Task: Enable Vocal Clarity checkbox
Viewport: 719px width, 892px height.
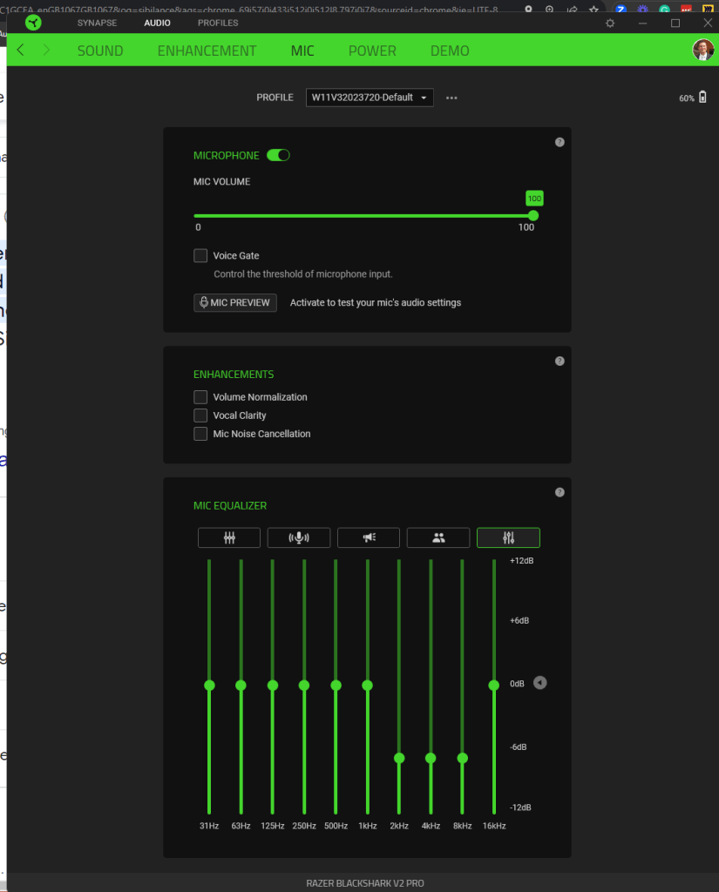Action: (x=200, y=416)
